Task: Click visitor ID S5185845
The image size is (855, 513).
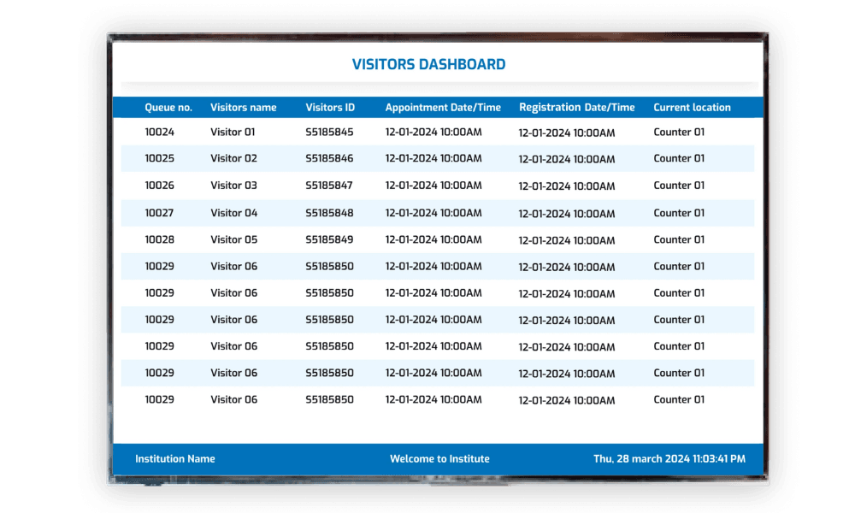Action: pos(329,132)
